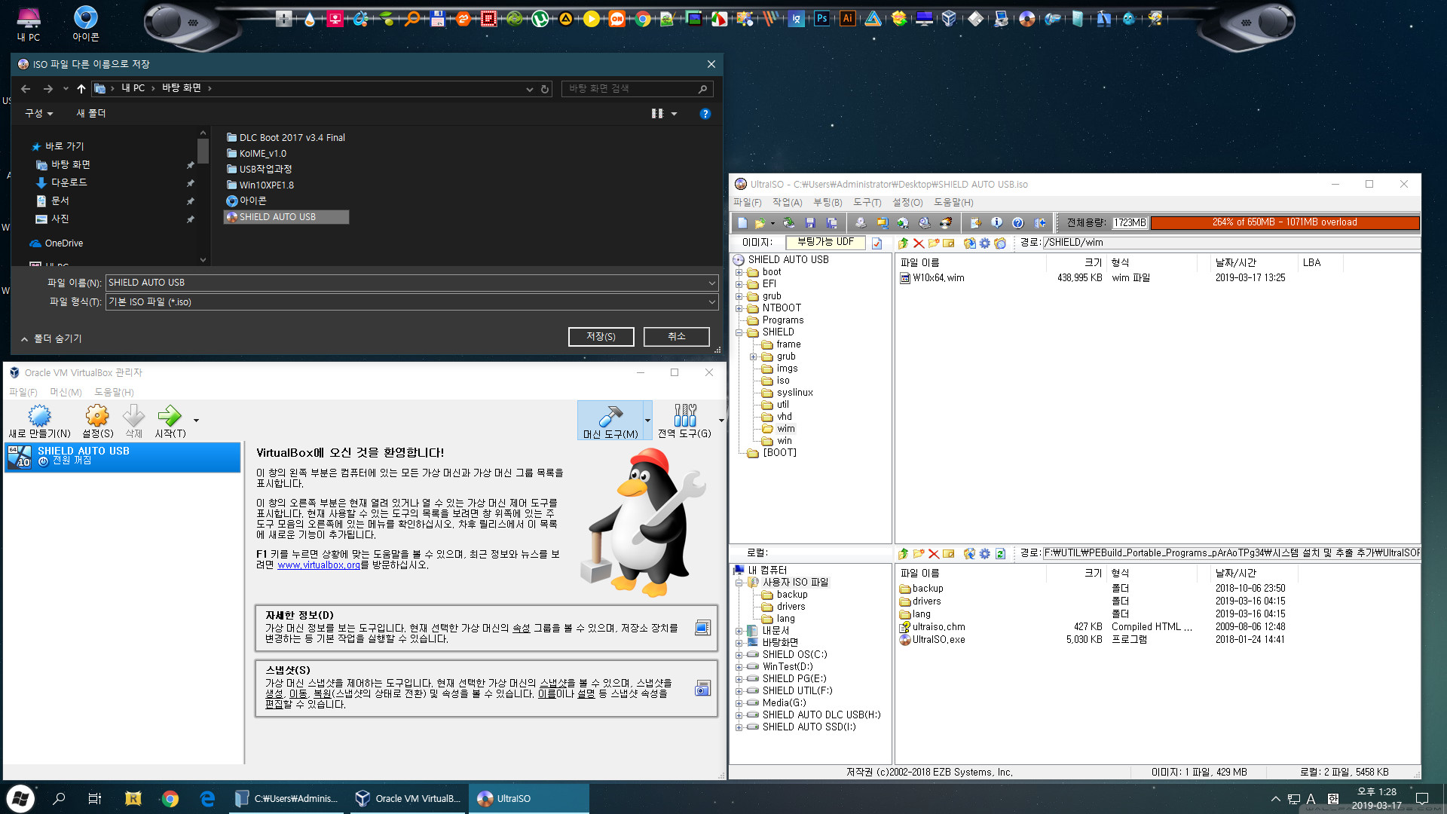The width and height of the screenshot is (1447, 814).
Task: Select 다운로드 in save dialog sidebar
Action: 62,183
